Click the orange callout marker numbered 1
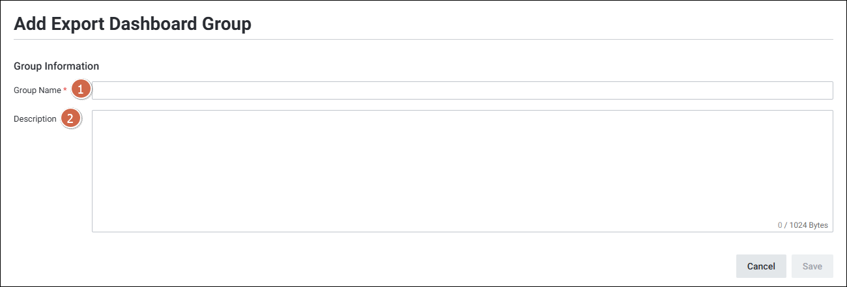 click(x=80, y=90)
